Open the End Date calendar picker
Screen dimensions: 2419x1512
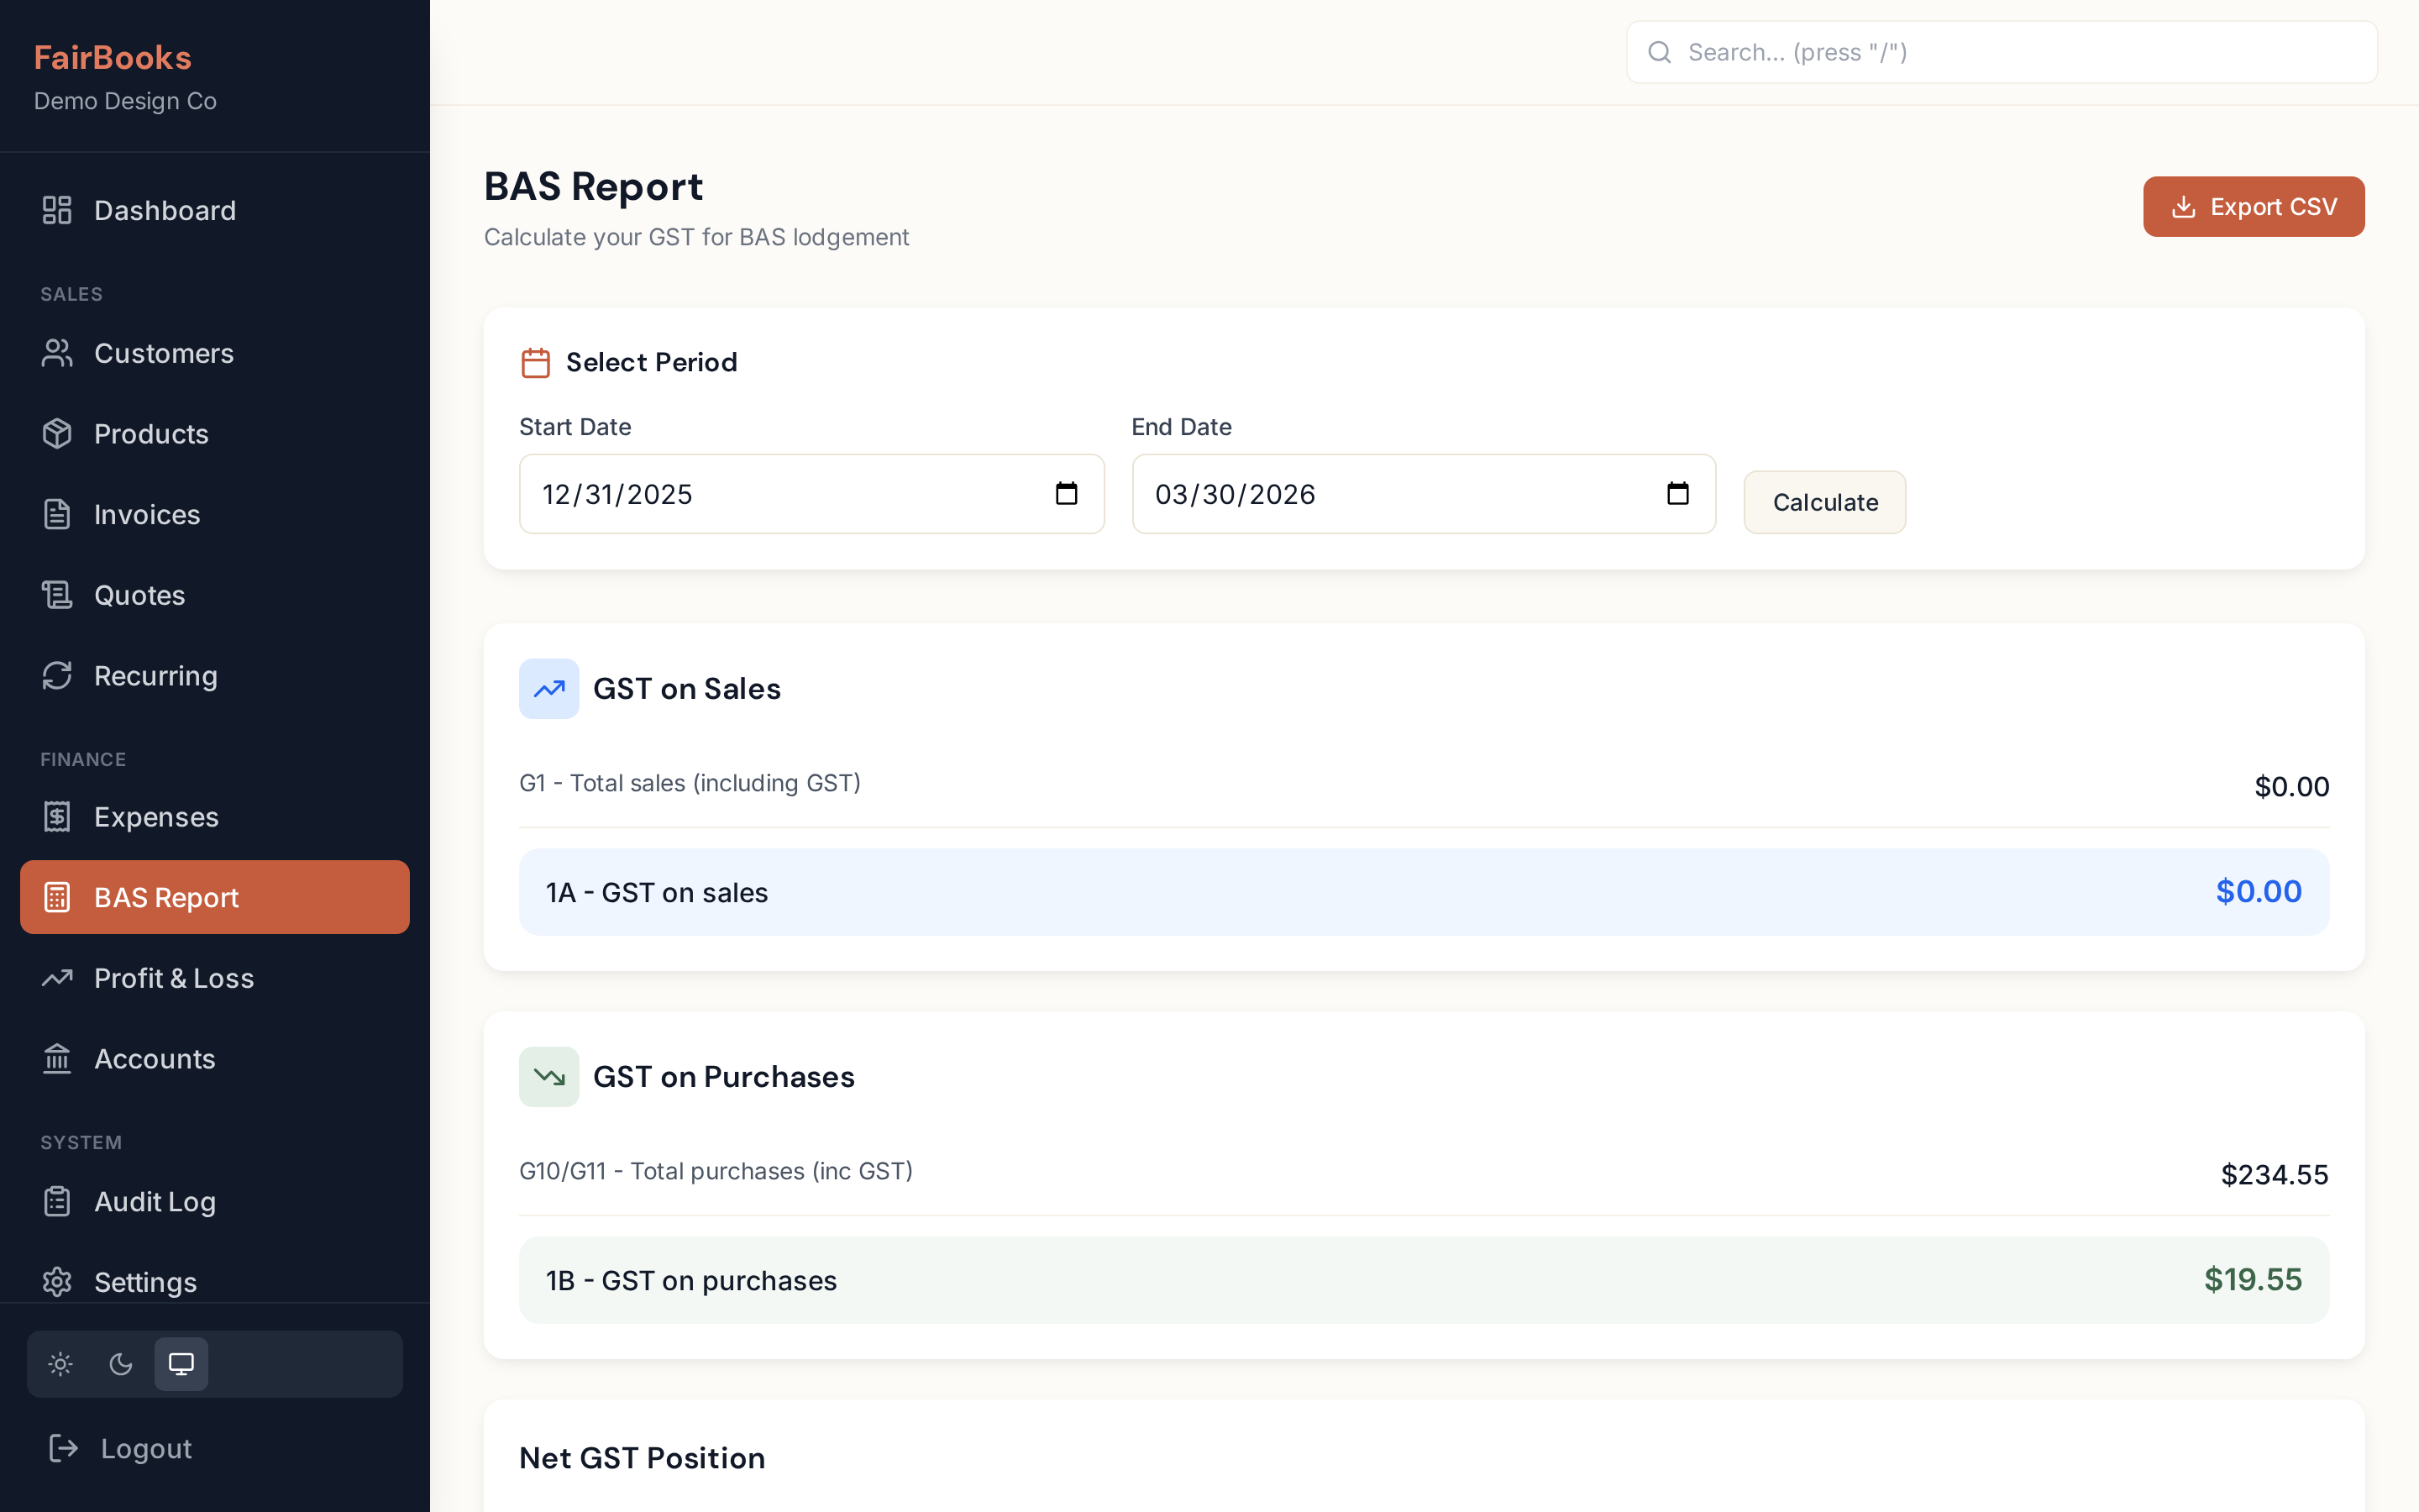(x=1677, y=494)
